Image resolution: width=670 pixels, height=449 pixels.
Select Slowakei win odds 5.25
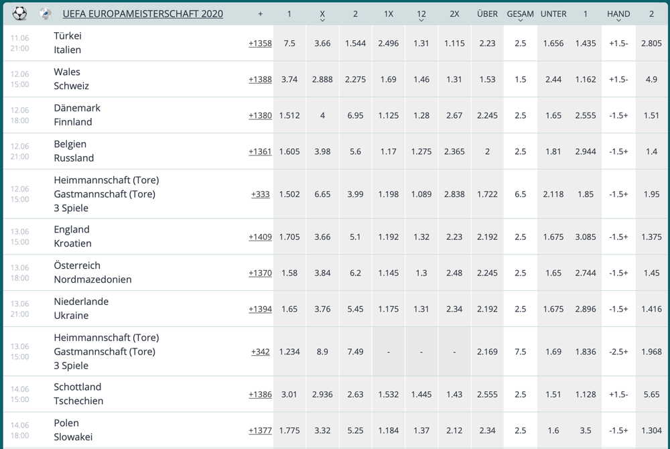355,431
